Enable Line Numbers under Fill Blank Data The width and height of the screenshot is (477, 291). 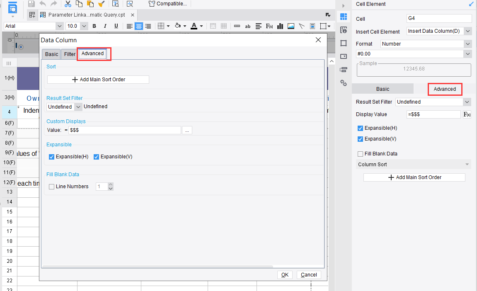[51, 186]
